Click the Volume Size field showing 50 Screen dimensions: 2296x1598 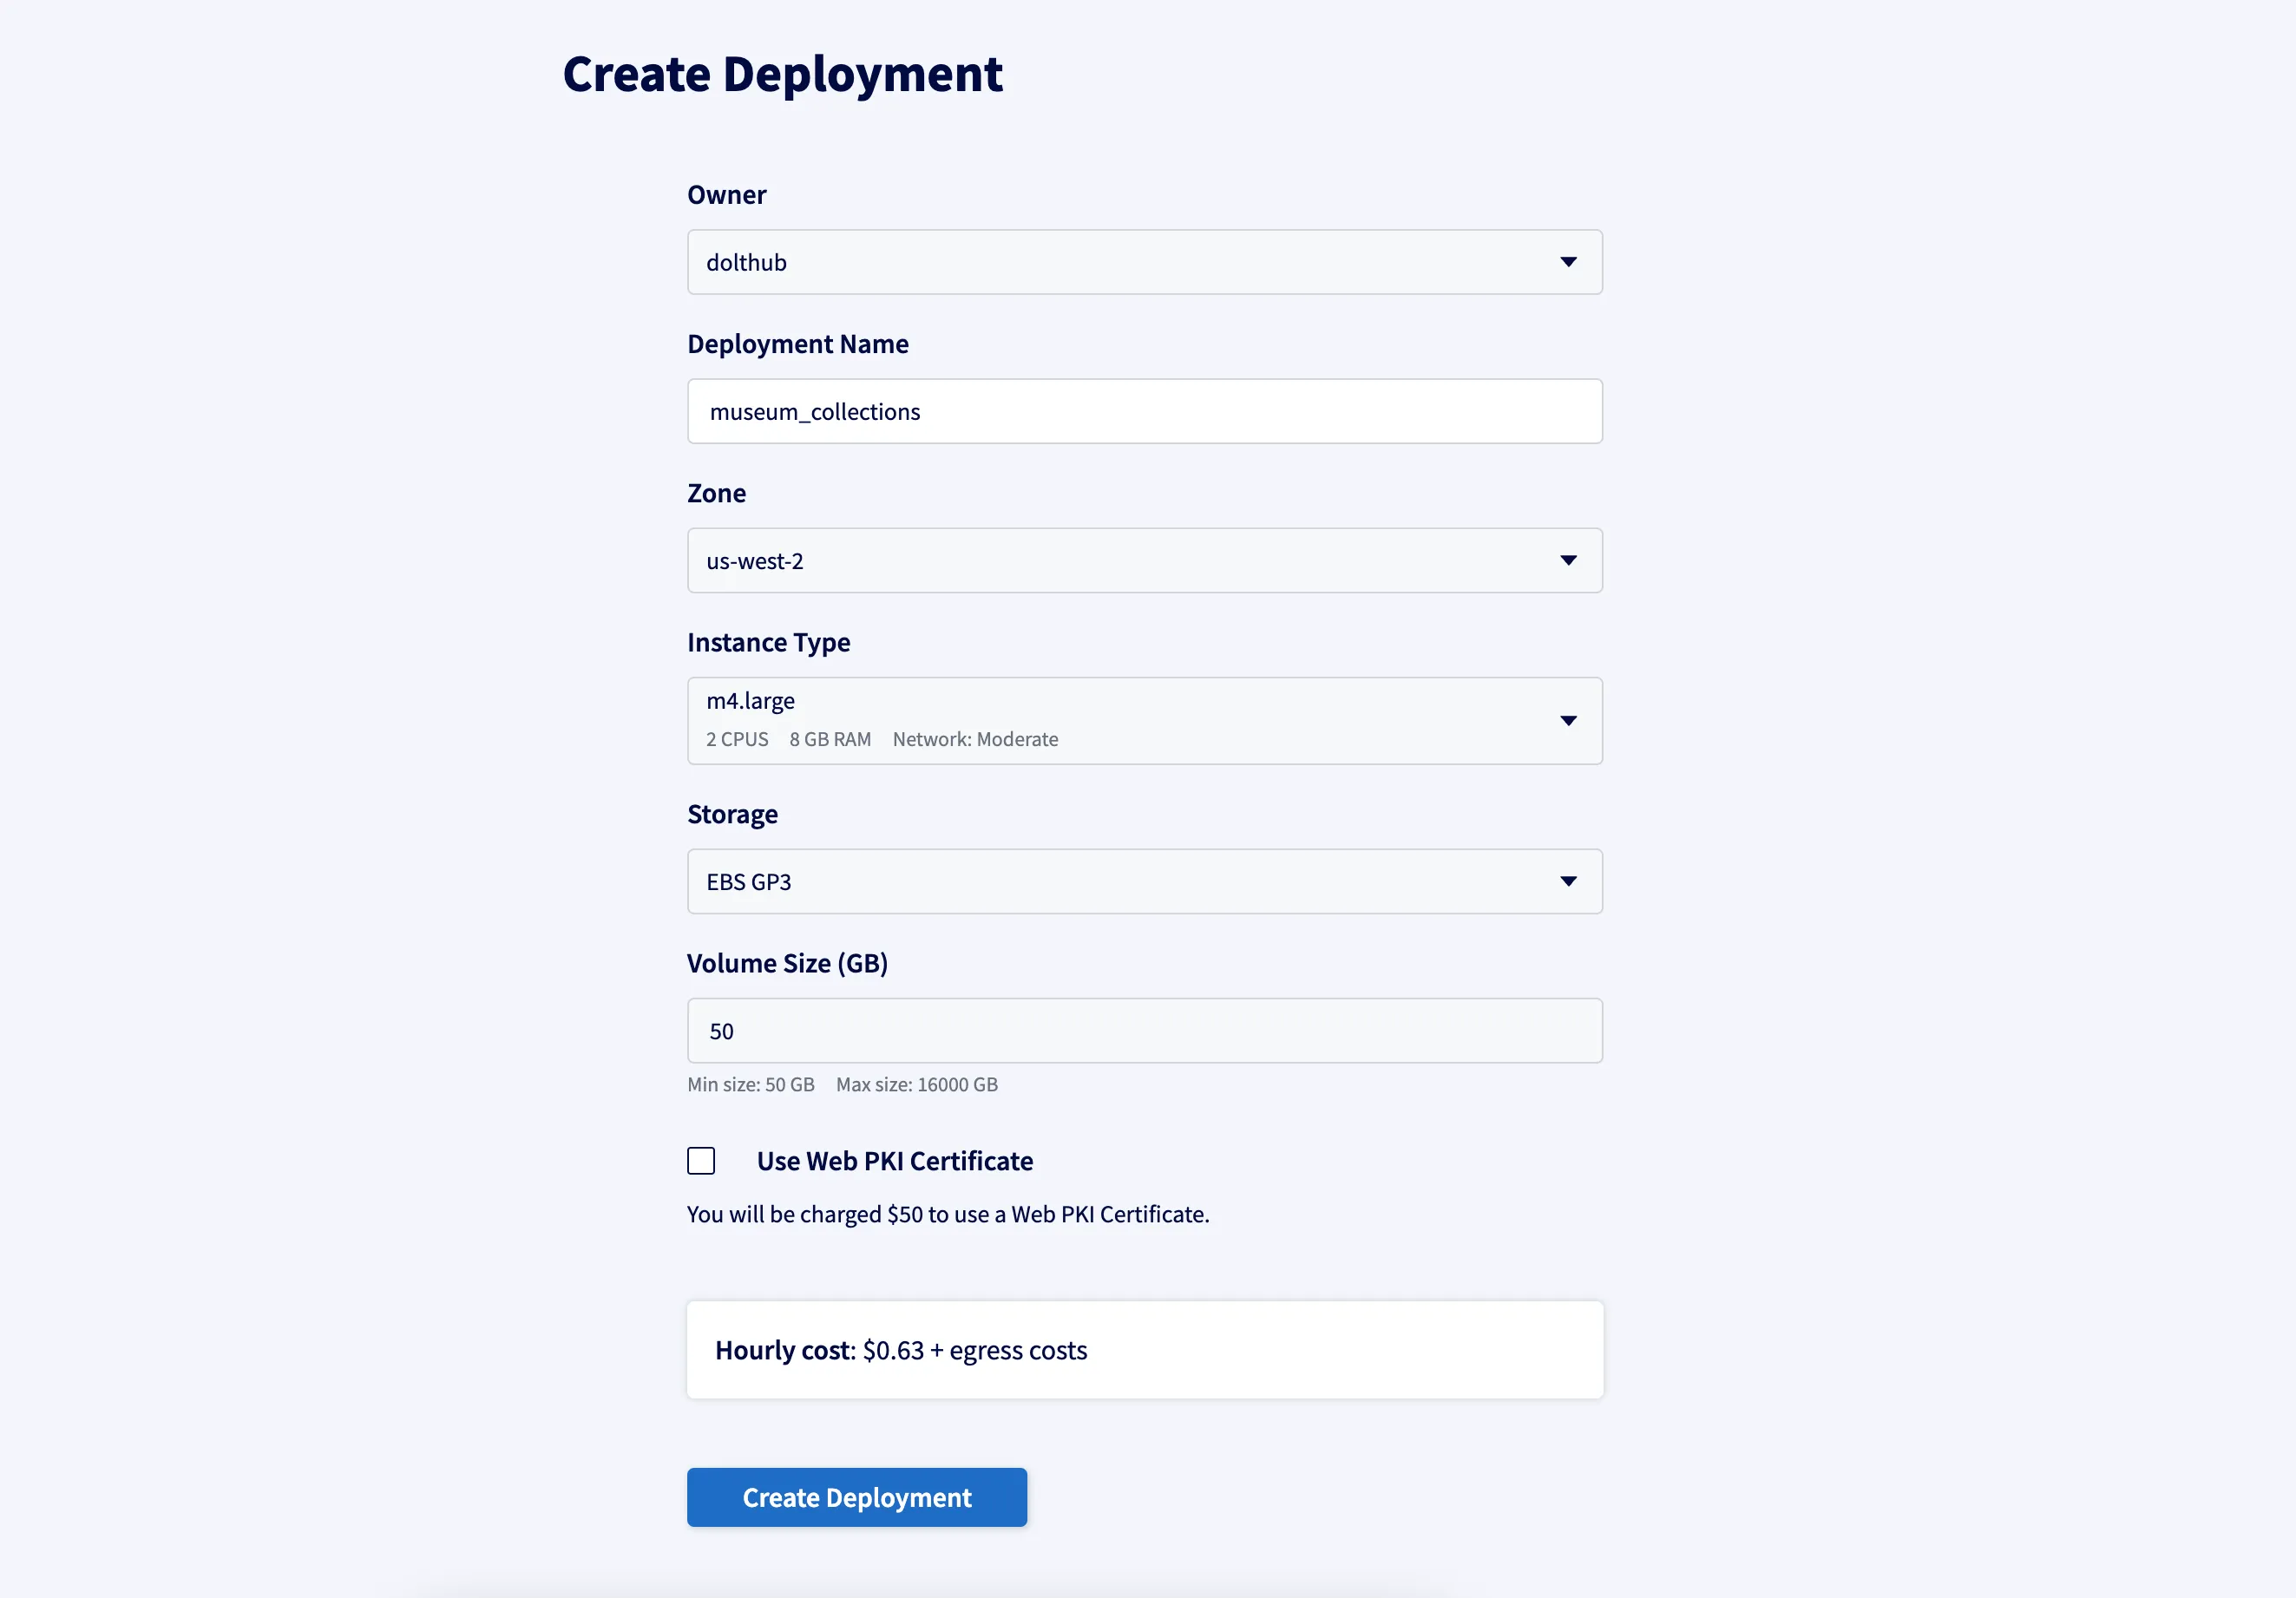click(x=1144, y=1030)
